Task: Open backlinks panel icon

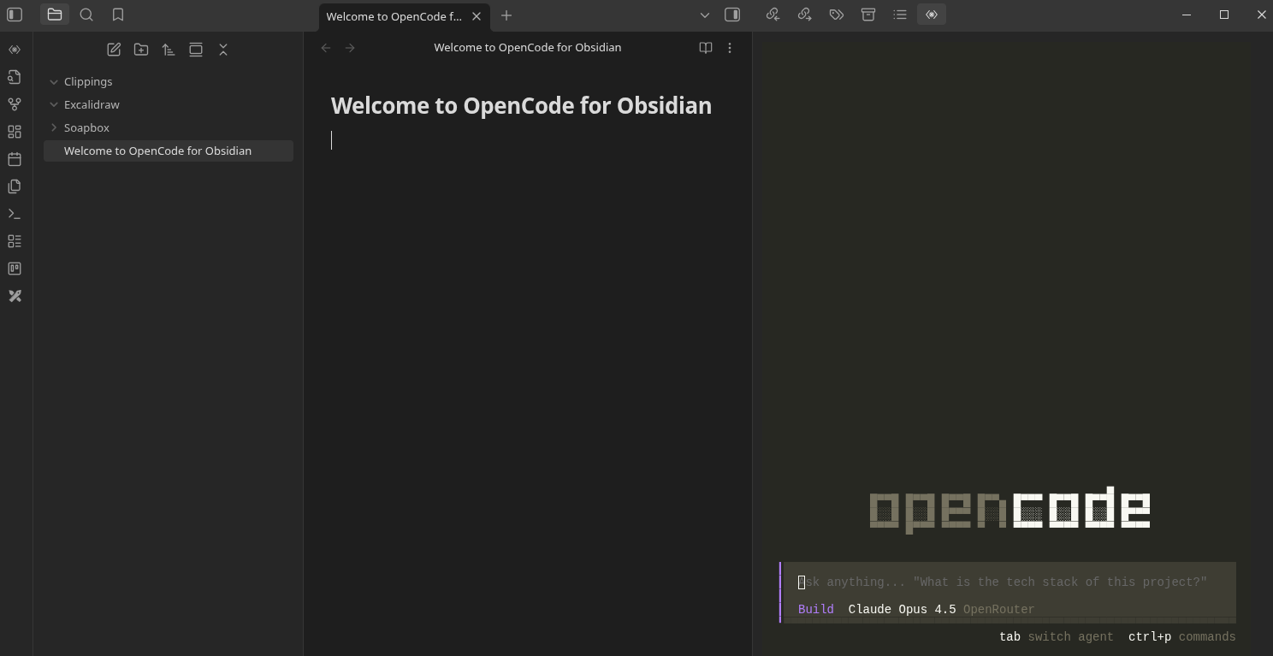Action: coord(773,15)
